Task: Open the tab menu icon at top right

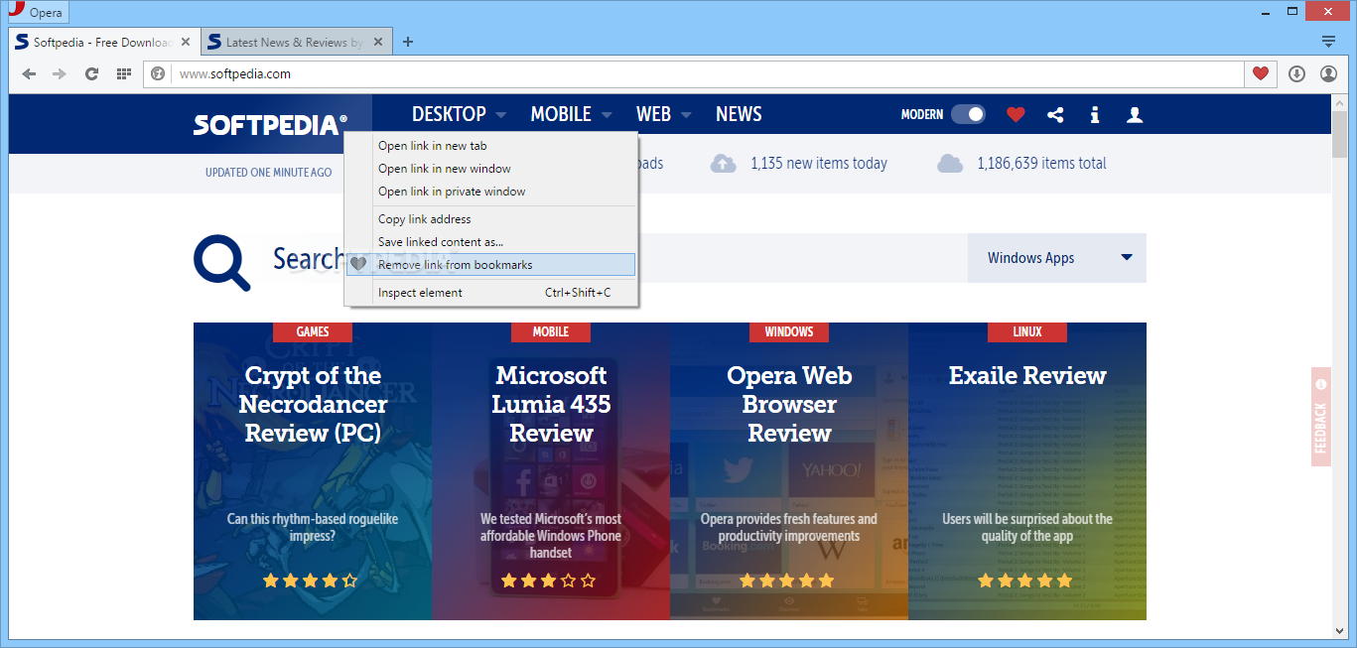Action: pos(1328,42)
